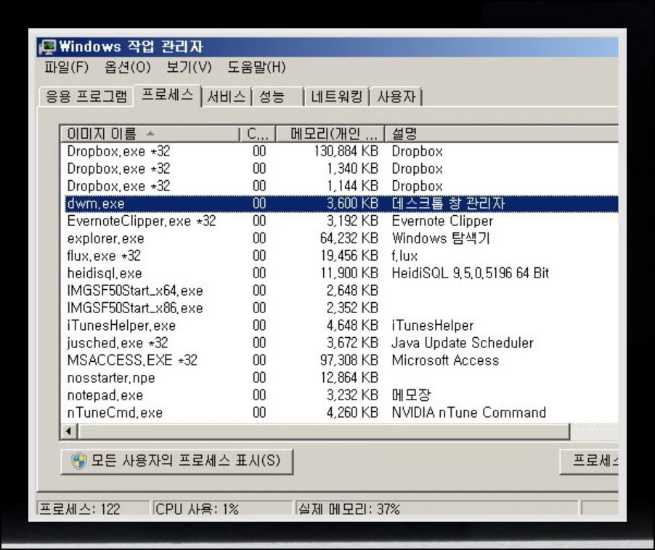The image size is (655, 550).
Task: Switch to the 응용 프로그램 tab
Action: (x=86, y=97)
